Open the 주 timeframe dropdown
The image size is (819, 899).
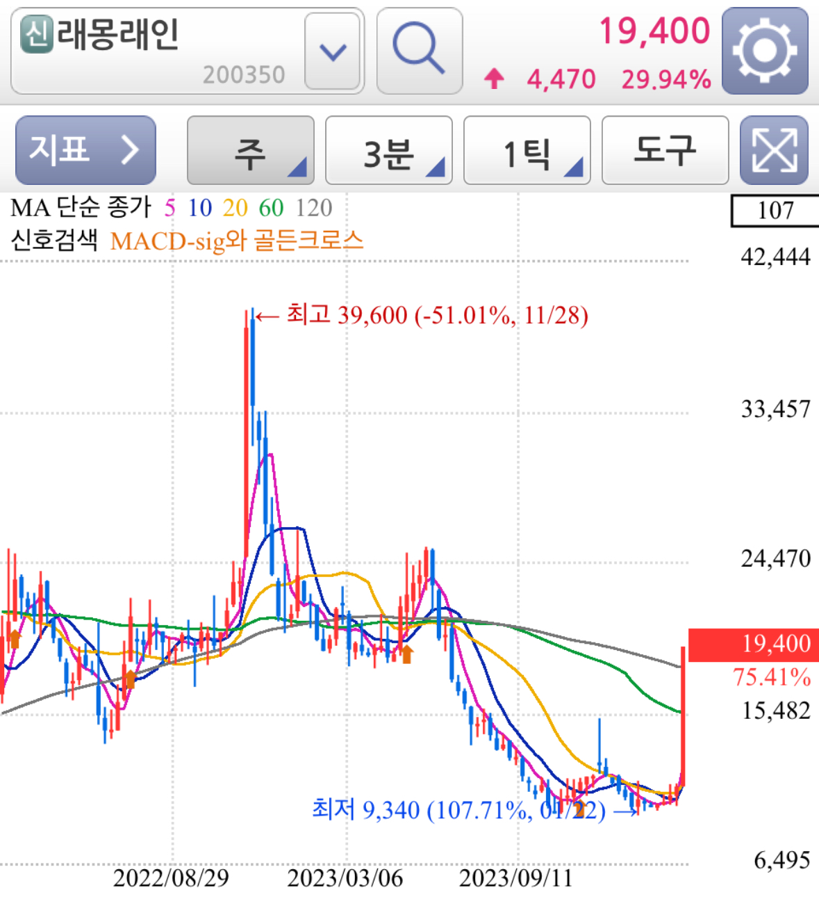(x=249, y=149)
